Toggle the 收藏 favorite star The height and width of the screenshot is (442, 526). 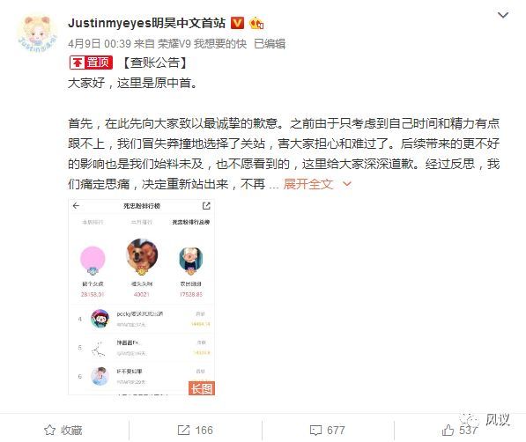[63, 431]
